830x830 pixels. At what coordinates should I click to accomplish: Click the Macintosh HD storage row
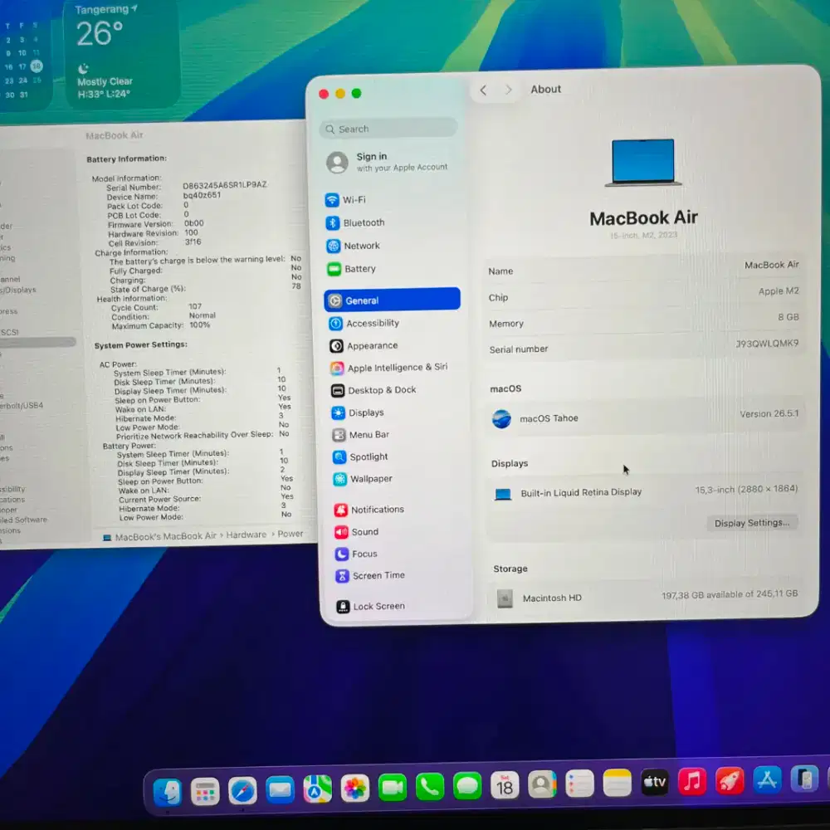click(x=646, y=597)
